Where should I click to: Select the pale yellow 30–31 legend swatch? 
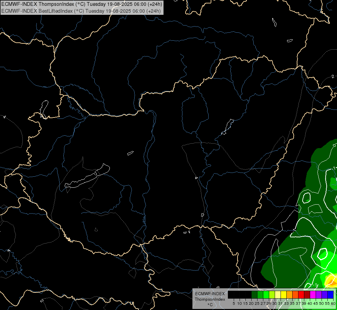coord(278,294)
